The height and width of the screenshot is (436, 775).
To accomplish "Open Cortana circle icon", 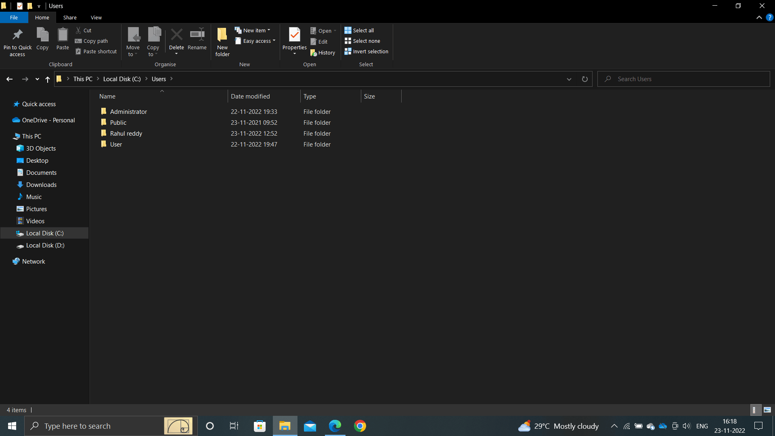I will (209, 426).
